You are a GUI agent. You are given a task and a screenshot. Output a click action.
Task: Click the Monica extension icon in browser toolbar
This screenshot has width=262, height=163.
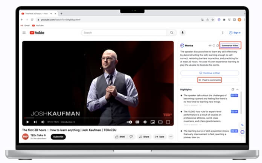pyautogui.click(x=219, y=19)
